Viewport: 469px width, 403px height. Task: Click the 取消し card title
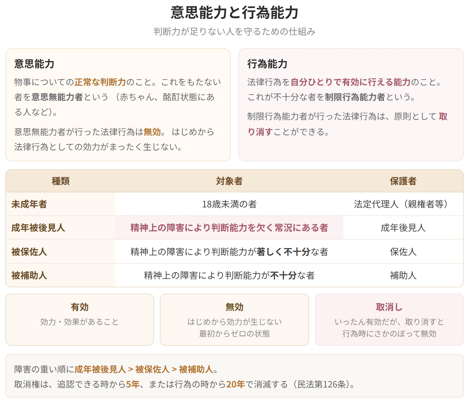coord(389,307)
